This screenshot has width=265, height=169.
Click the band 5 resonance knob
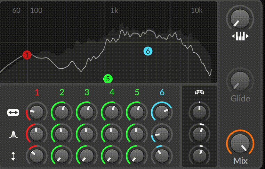tap(137, 134)
